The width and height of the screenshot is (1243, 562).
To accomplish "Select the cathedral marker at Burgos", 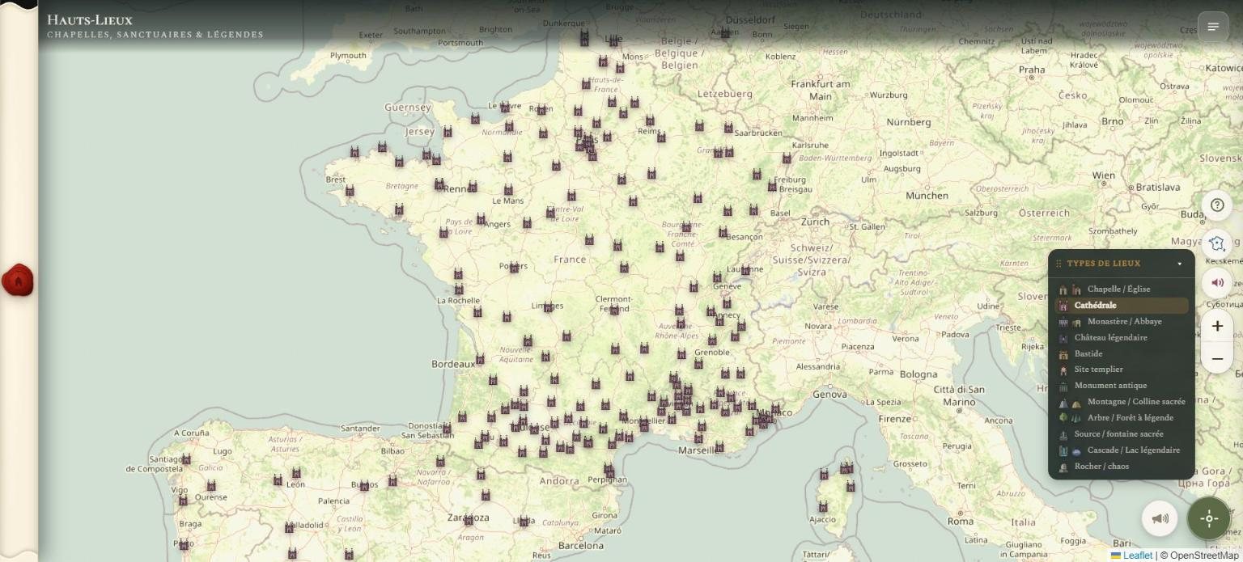I will (x=364, y=486).
